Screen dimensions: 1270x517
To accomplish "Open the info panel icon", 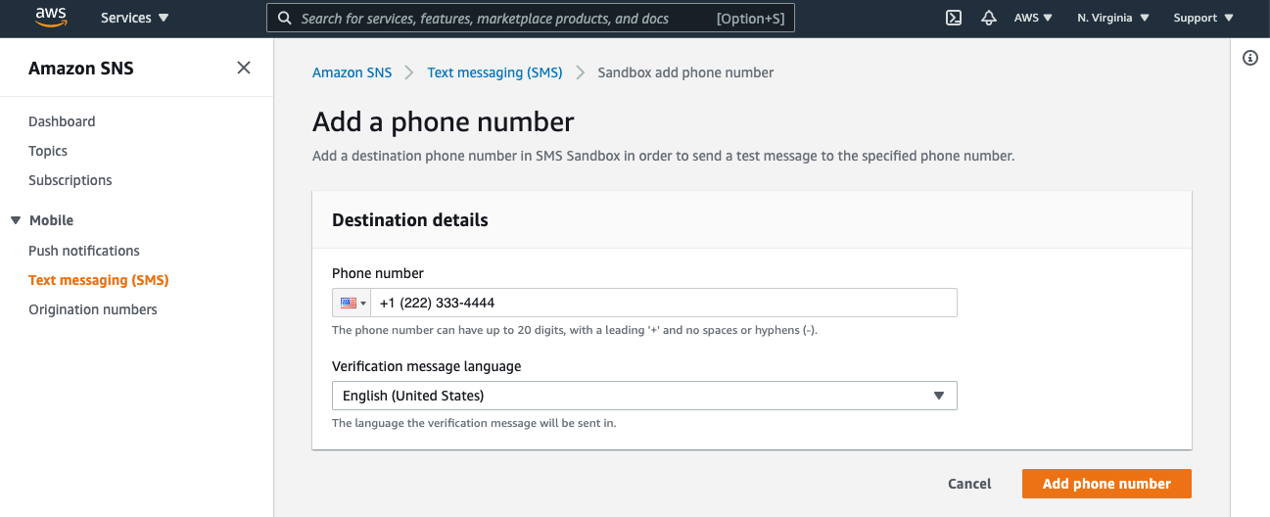I will 1250,58.
